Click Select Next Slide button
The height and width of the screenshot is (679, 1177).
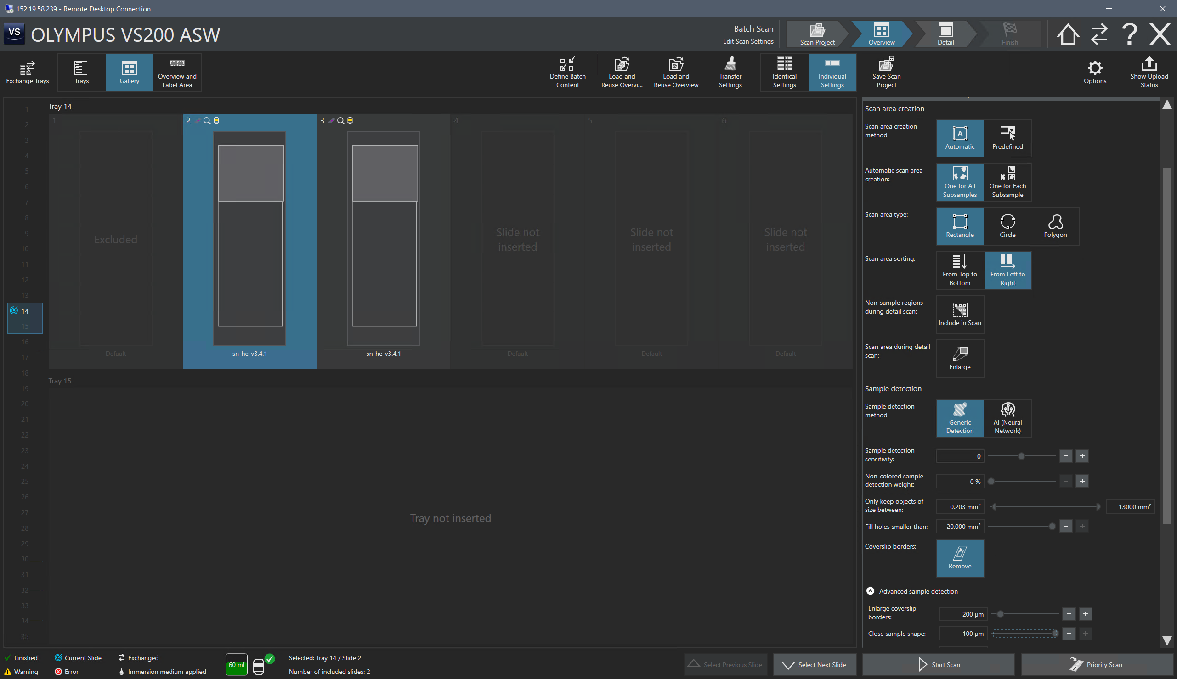[814, 665]
